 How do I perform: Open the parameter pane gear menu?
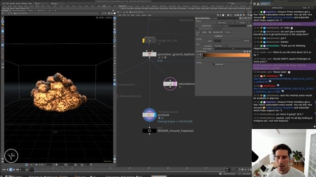pos(240,18)
